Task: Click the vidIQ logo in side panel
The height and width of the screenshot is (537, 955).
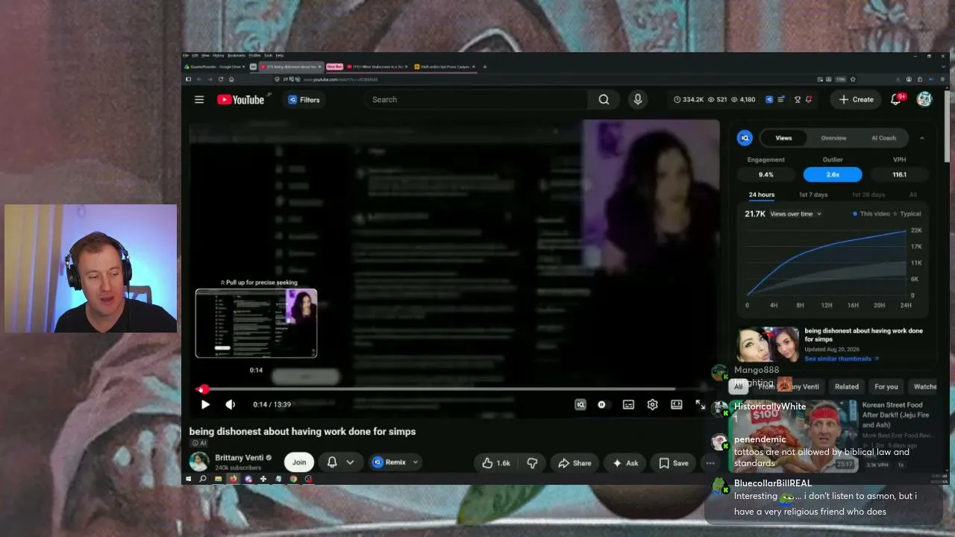Action: [745, 138]
